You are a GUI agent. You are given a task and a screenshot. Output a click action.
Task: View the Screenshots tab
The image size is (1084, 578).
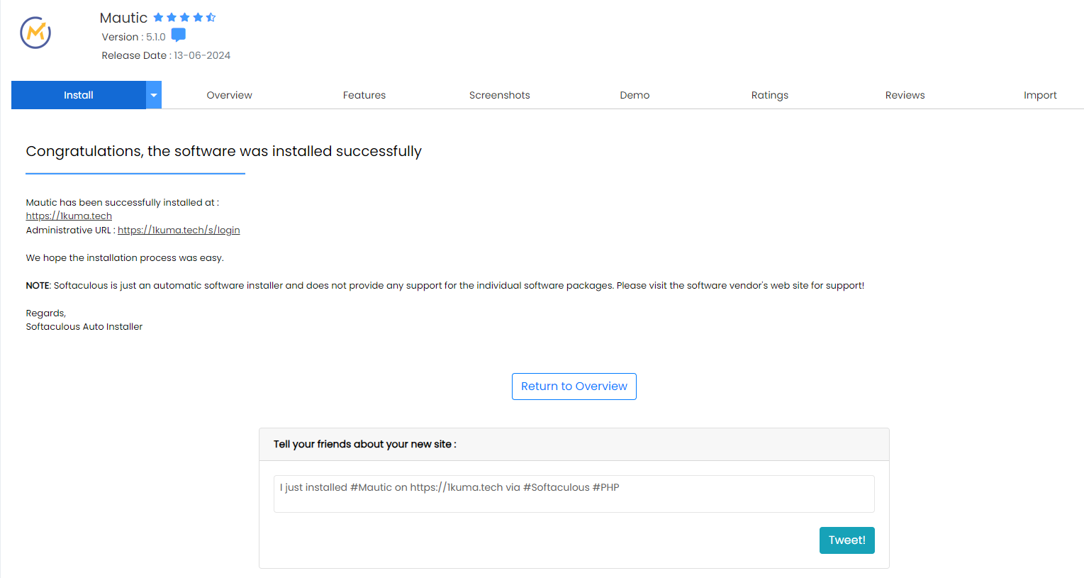click(x=500, y=95)
